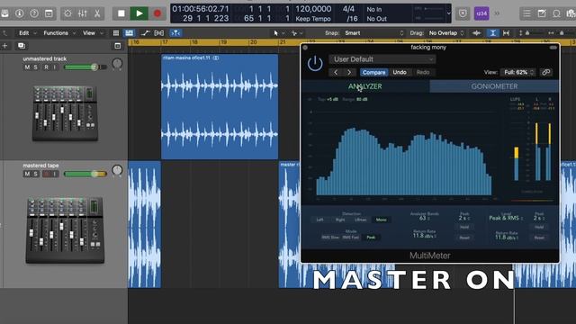Mute the unmastered track
The height and width of the screenshot is (324, 576).
point(27,67)
